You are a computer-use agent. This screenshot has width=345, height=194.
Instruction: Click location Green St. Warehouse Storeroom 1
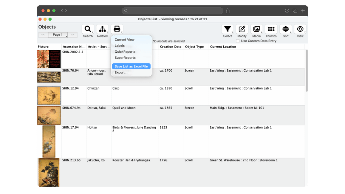244,160
